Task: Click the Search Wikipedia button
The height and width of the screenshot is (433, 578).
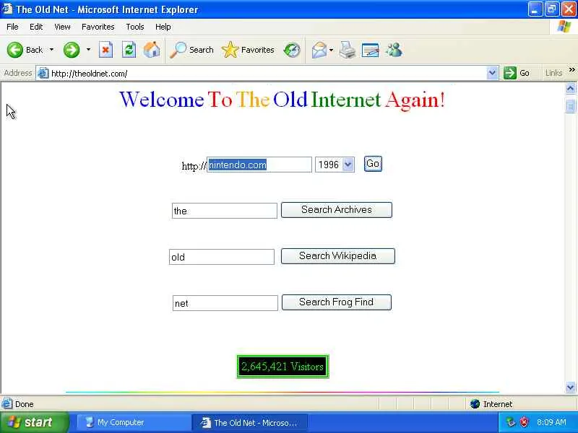Action: click(x=337, y=256)
